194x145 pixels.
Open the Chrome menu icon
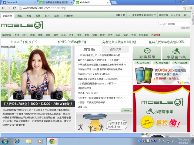(191, 8)
